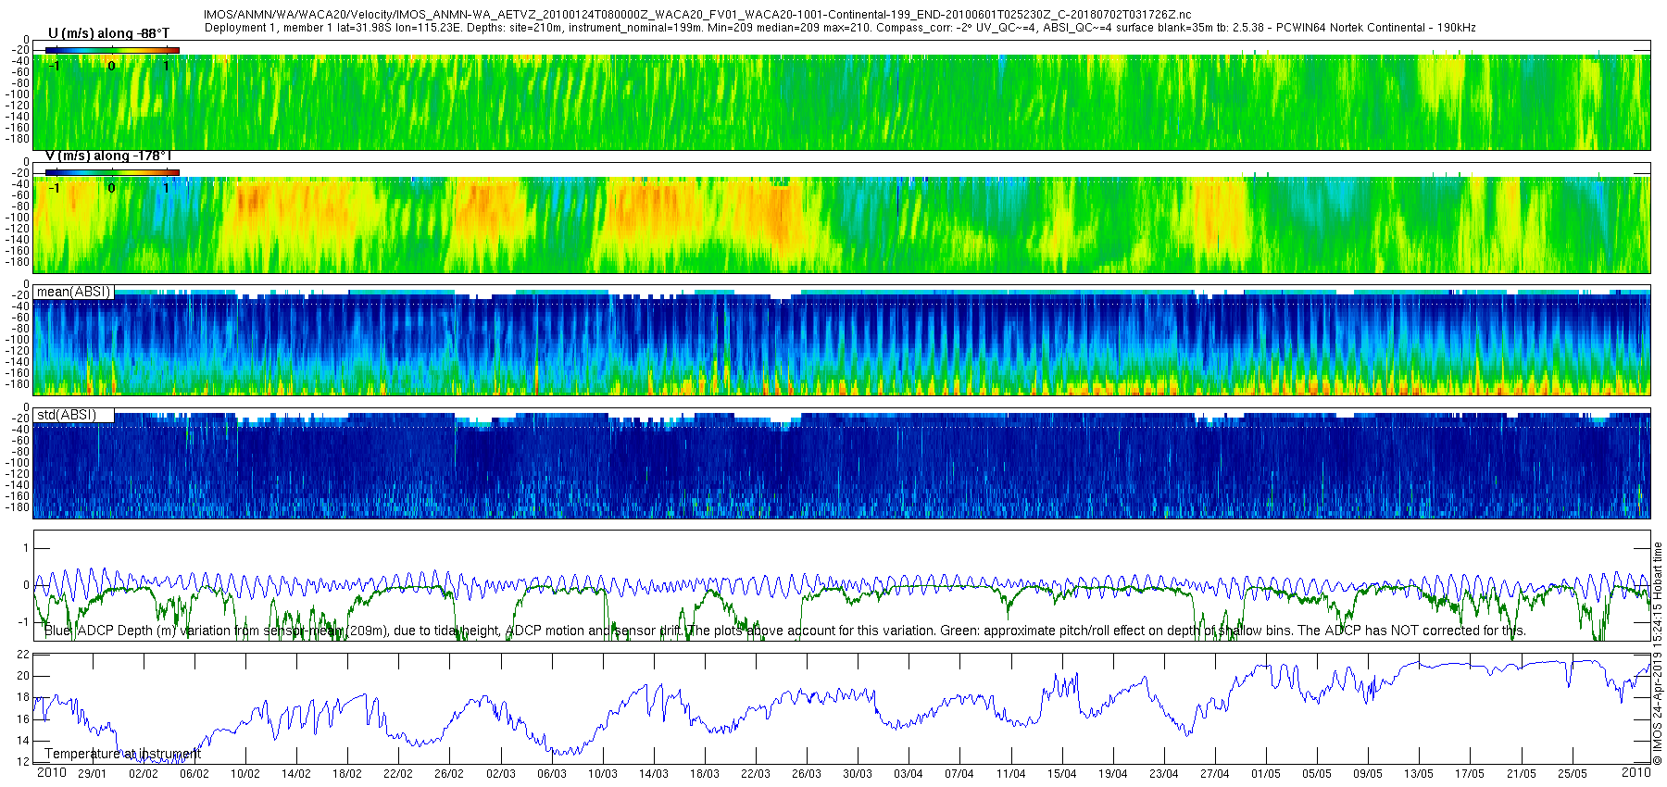Click the temperature axis tick '12'
Image resolution: width=1667 pixels, height=787 pixels.
(x=23, y=762)
